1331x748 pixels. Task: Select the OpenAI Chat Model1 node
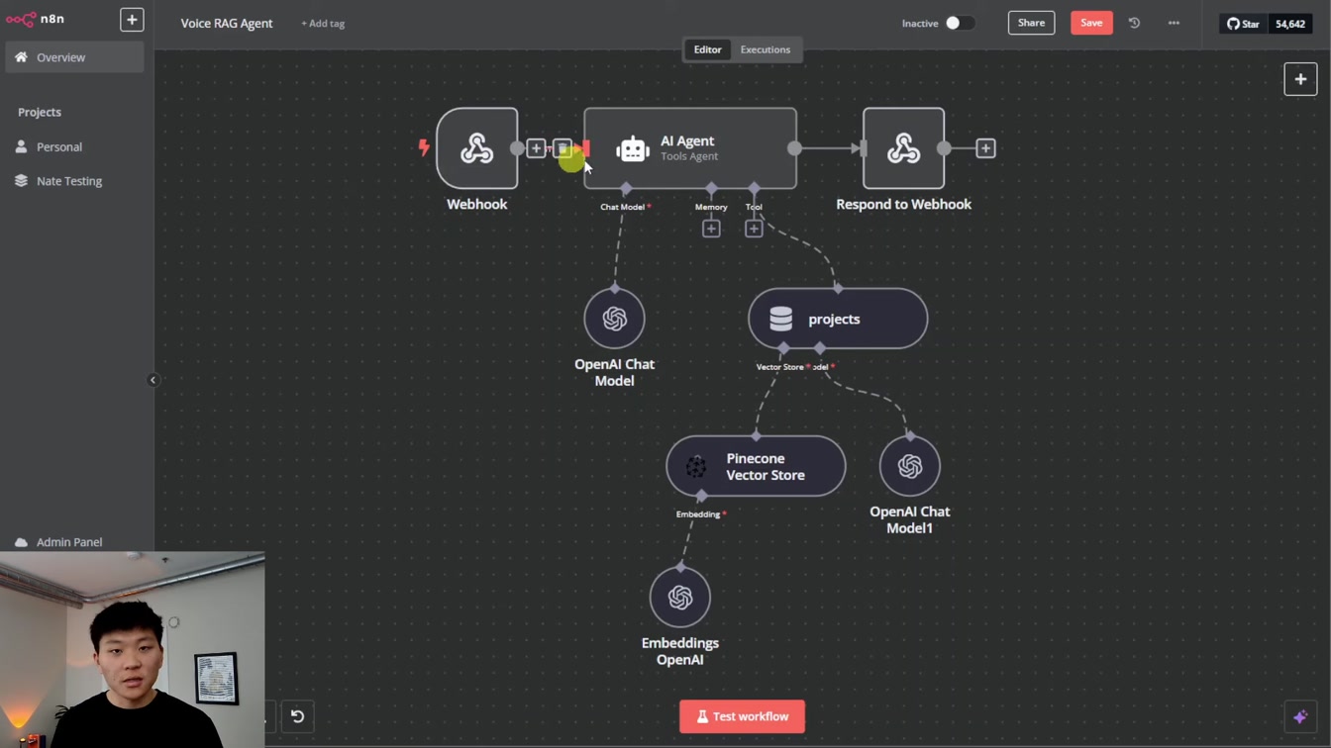point(910,466)
